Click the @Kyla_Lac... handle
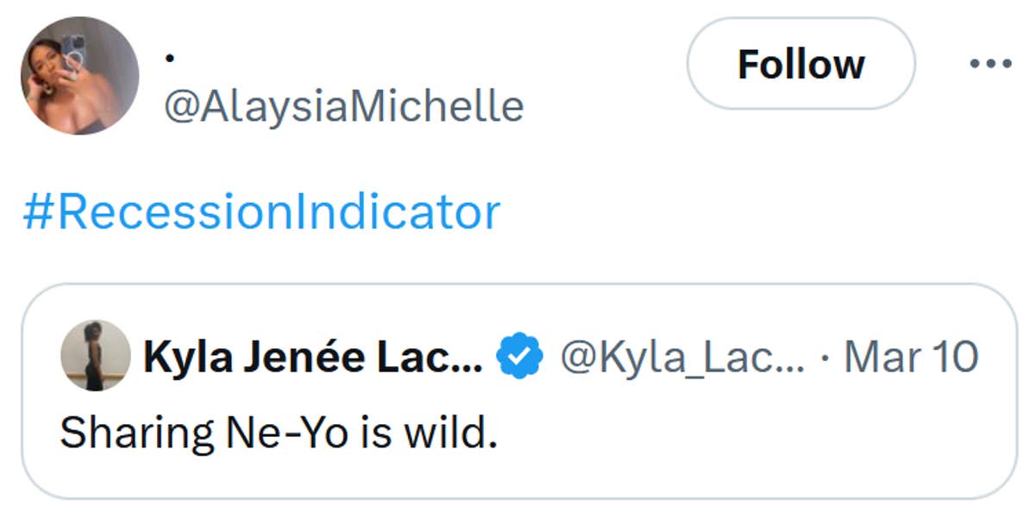 (681, 356)
